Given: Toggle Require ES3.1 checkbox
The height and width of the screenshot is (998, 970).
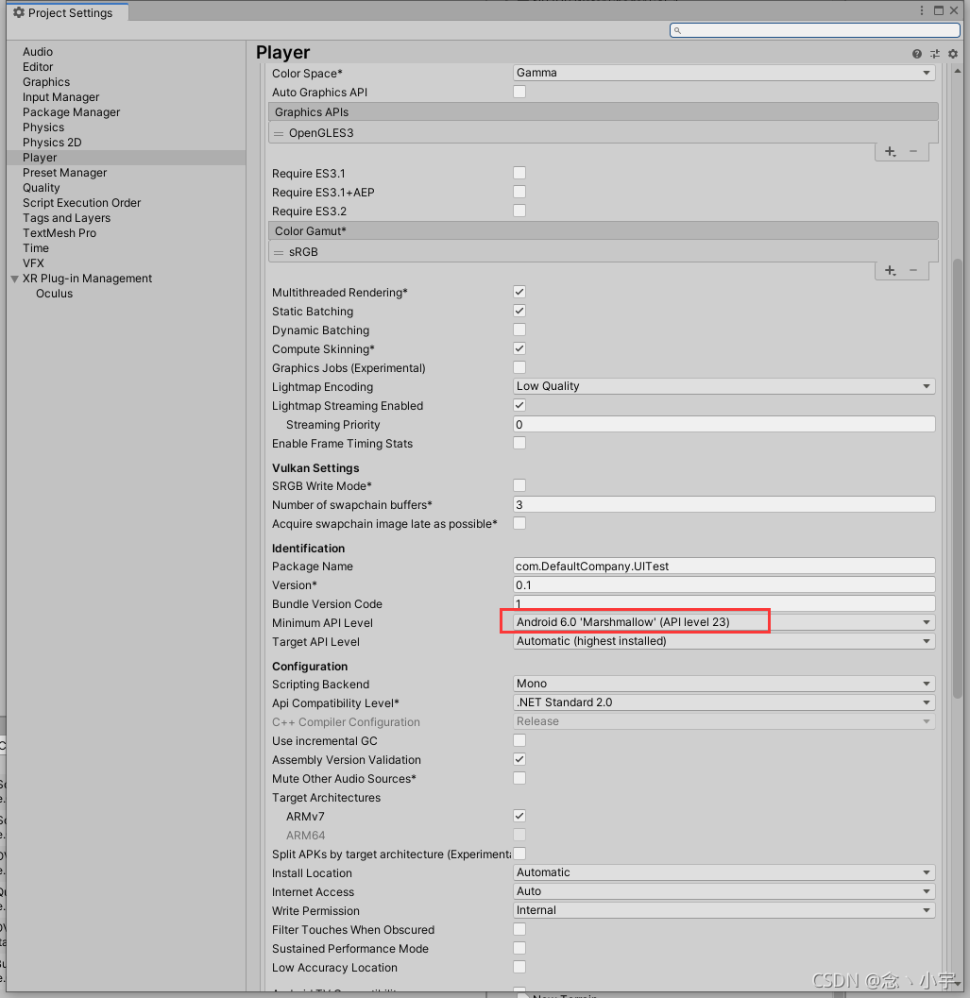Looking at the screenshot, I should [x=519, y=173].
